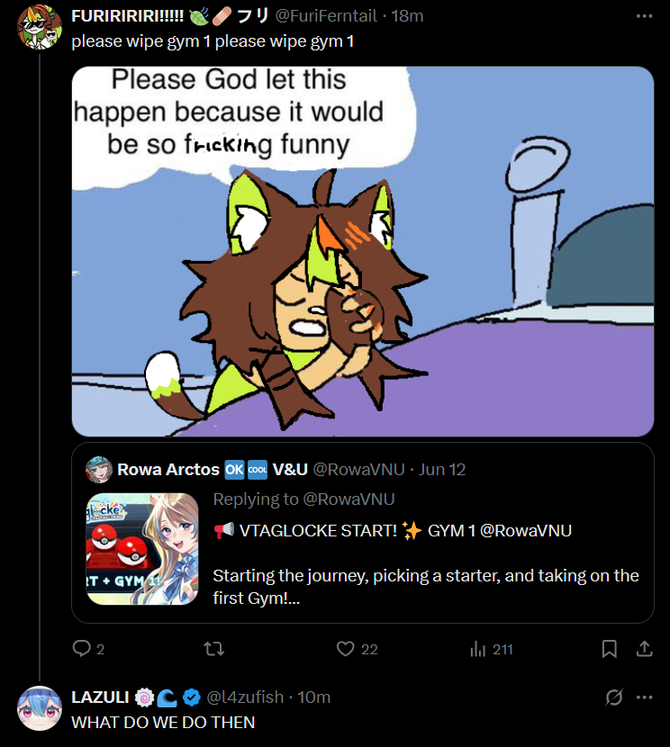The image size is (670, 747).
Task: Open LAZULI's profile avatar
Action: (40, 707)
